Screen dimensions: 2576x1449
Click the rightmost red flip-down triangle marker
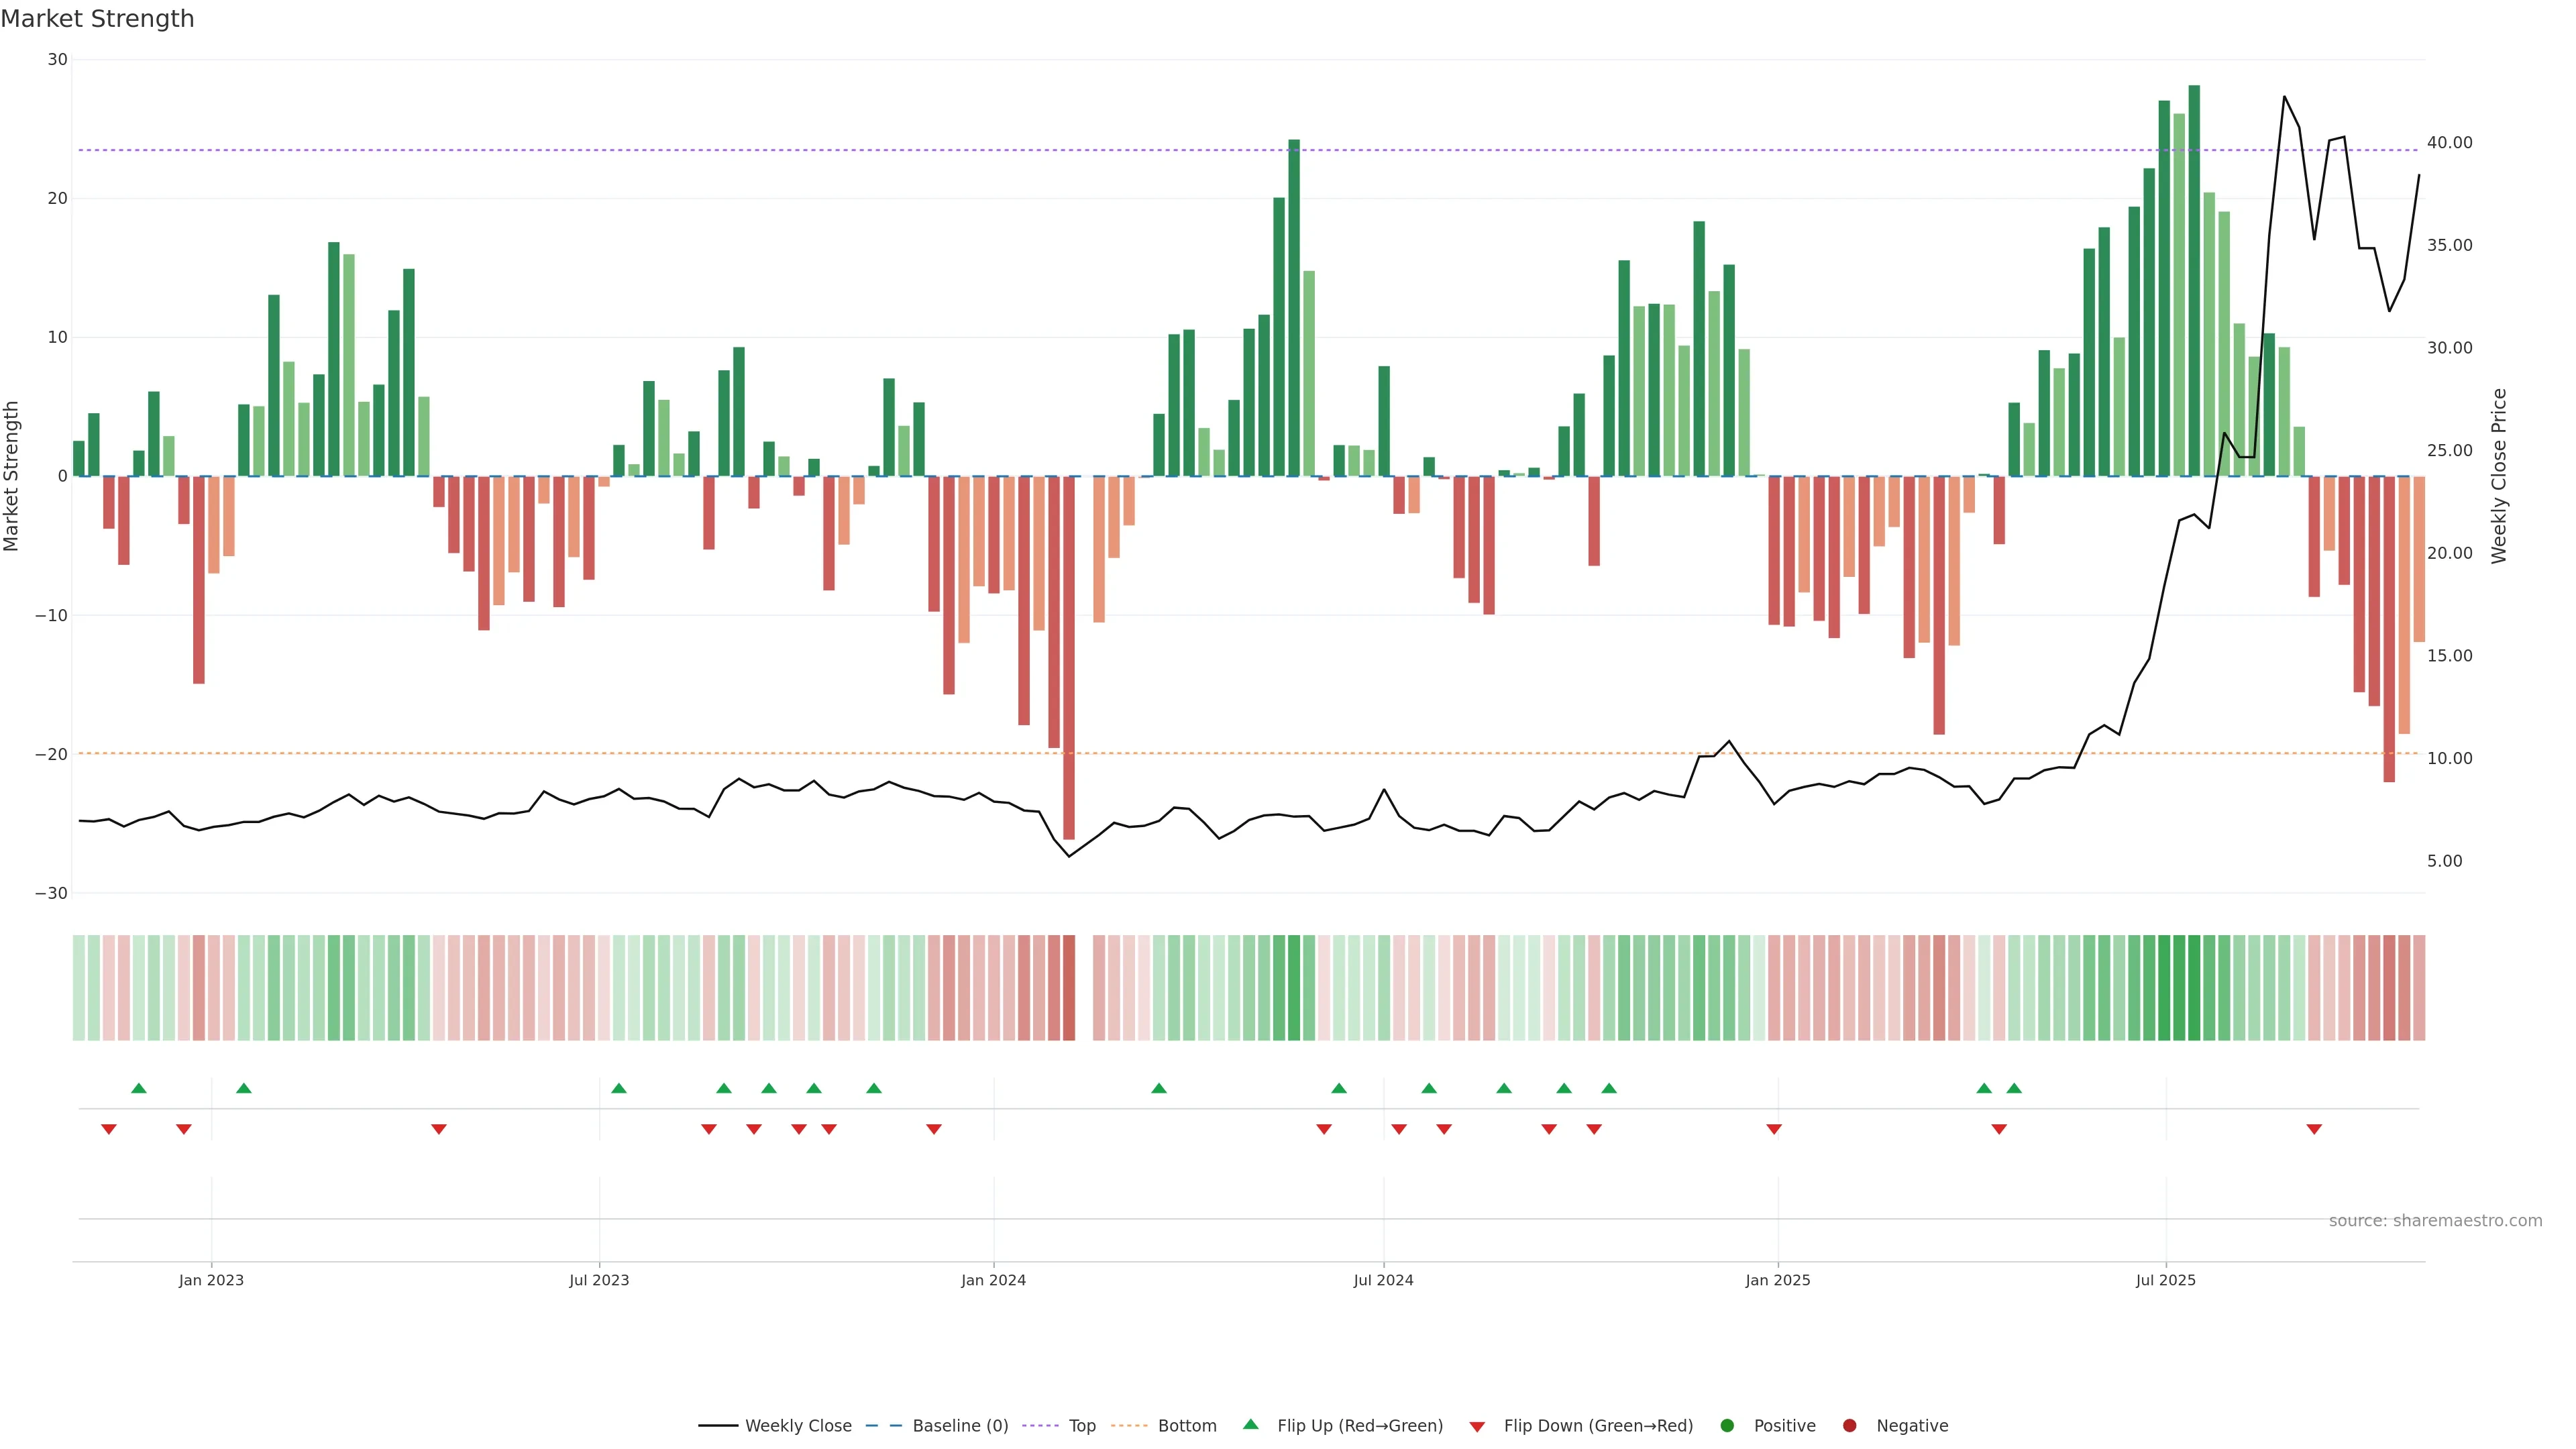pyautogui.click(x=2314, y=1129)
